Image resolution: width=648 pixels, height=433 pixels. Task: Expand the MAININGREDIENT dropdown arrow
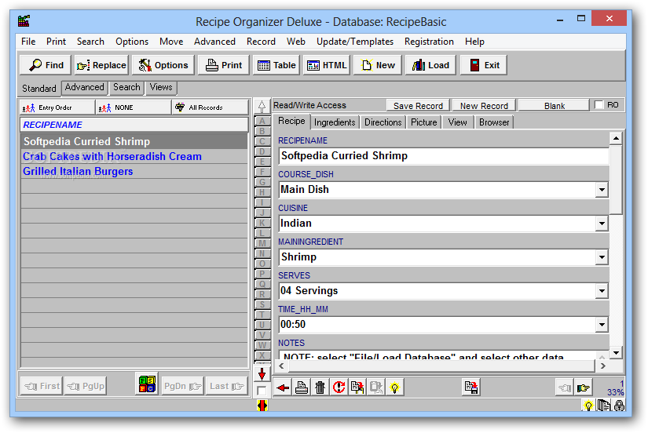[602, 257]
